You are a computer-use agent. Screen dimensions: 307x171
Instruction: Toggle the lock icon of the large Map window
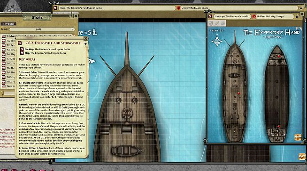pos(301,8)
